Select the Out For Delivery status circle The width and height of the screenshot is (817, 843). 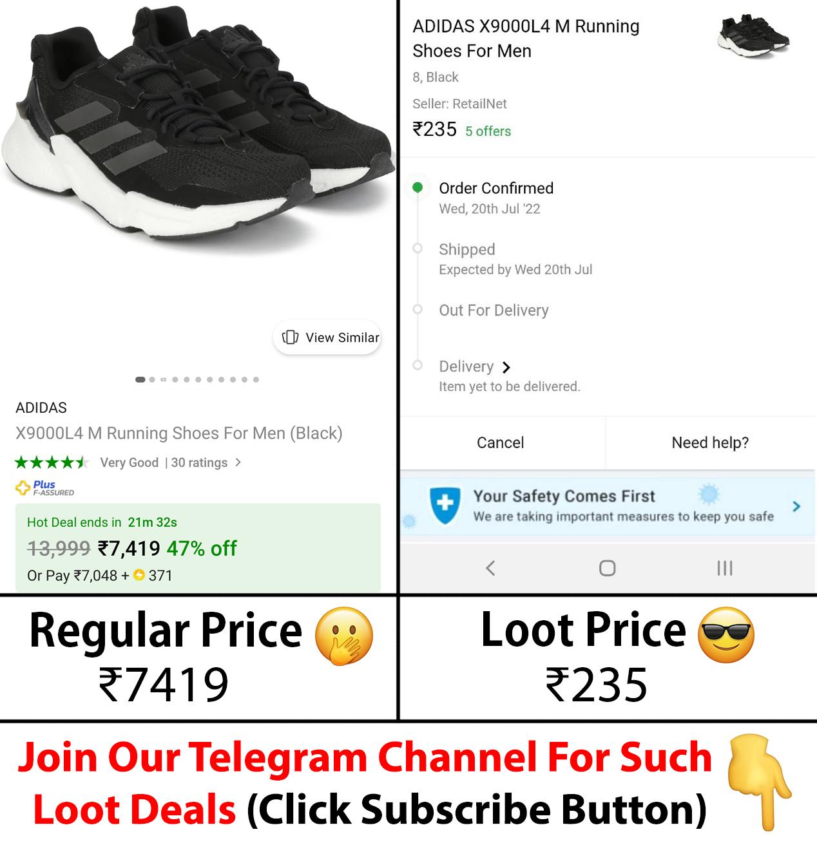point(418,310)
